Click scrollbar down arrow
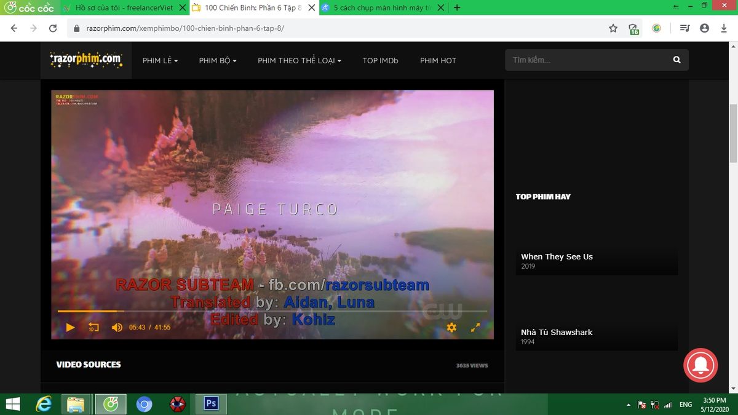 pos(733,389)
